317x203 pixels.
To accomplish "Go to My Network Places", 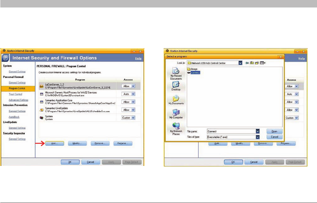I will click(x=176, y=129).
